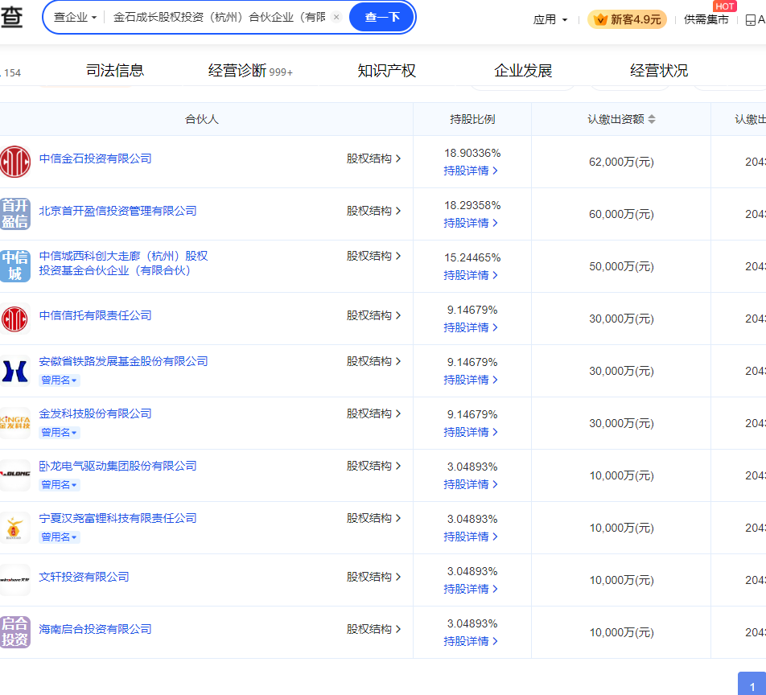Click the 合伙人 column header
This screenshot has width=766, height=695.
tap(202, 119)
